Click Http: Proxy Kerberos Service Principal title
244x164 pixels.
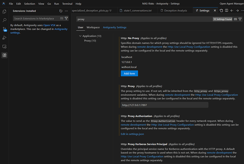click(144, 144)
